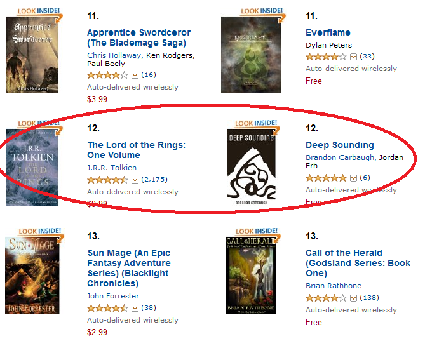Open author link Brian Rathbone
The height and width of the screenshot is (348, 425).
pos(334,286)
